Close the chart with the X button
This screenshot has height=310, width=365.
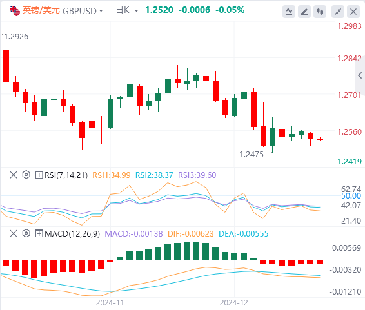tap(353, 12)
